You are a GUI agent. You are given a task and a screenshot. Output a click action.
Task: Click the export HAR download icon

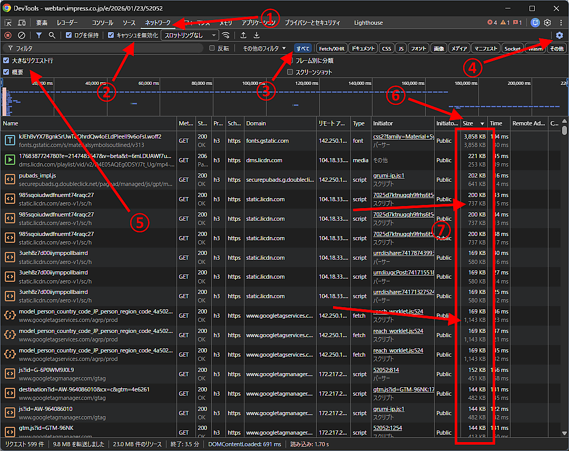(257, 35)
